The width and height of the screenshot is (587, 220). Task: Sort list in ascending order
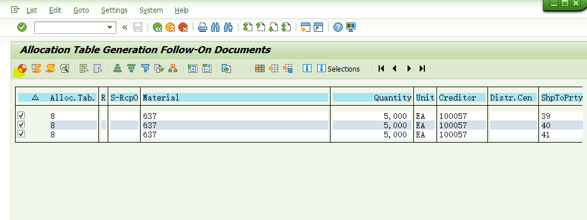118,68
